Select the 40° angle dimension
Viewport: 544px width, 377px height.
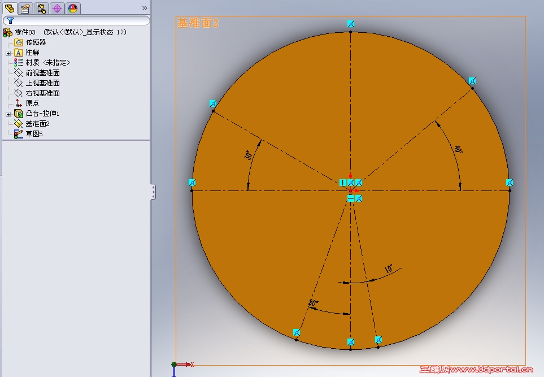[x=458, y=149]
